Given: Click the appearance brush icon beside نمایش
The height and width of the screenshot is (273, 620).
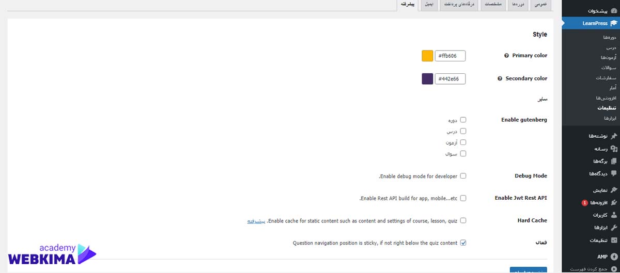Looking at the screenshot, I should [613, 190].
